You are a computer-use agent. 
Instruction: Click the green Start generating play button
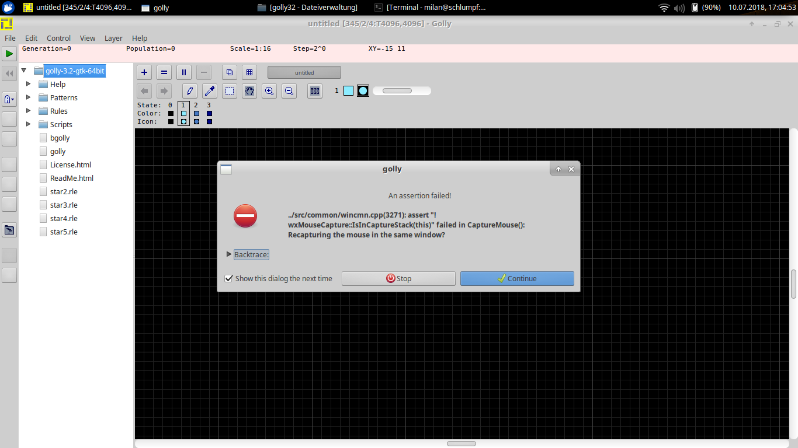[x=9, y=54]
